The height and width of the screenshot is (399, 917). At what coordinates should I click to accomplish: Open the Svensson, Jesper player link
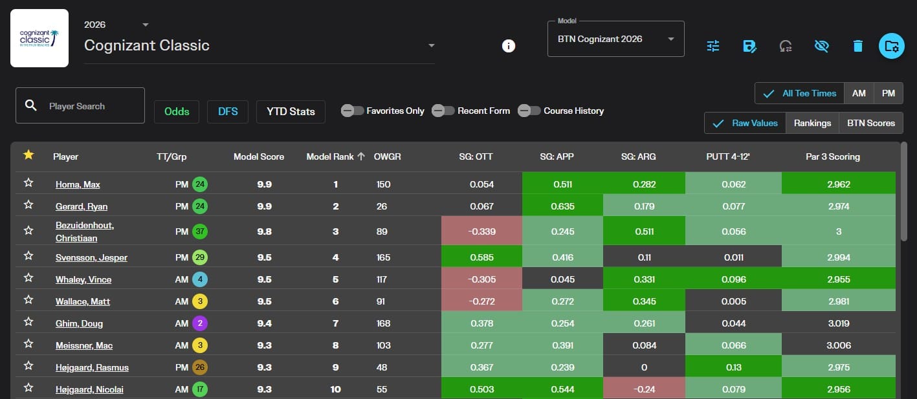point(91,257)
